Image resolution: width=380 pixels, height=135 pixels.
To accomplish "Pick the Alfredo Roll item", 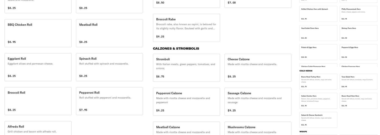I will (x=38, y=128).
